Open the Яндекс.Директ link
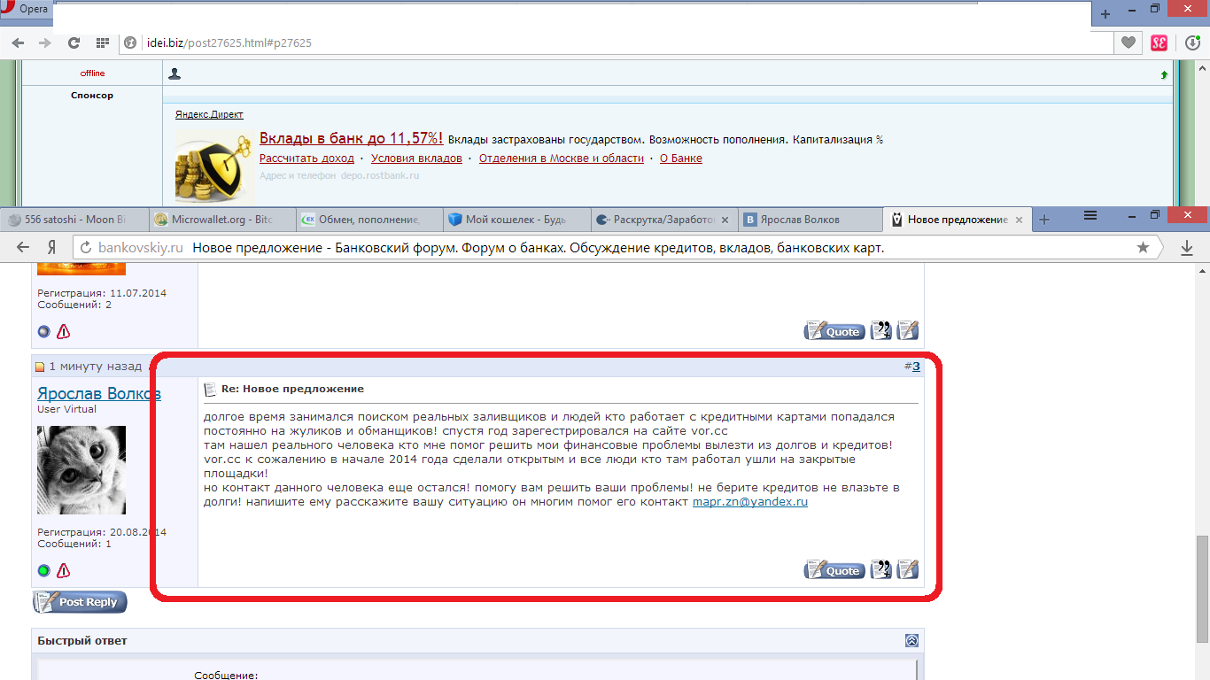 [x=209, y=114]
